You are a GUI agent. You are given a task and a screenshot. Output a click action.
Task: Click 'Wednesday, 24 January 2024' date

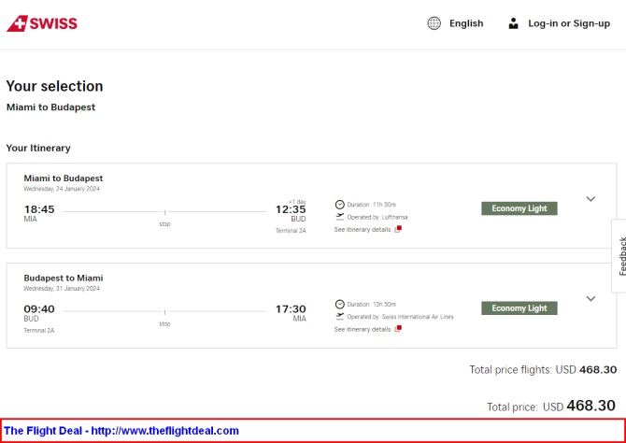pos(62,189)
